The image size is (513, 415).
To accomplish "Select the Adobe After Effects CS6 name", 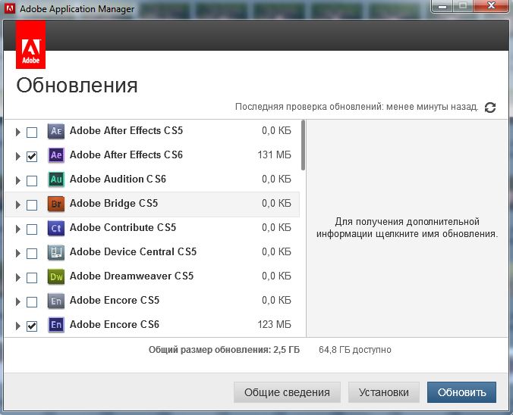I will 126,154.
